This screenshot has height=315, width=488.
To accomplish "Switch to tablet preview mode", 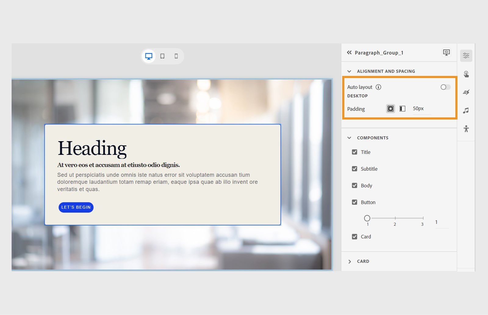I will click(x=162, y=56).
